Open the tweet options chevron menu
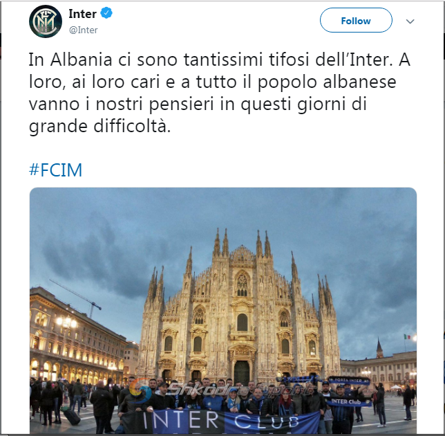This screenshot has width=445, height=436. (x=410, y=21)
